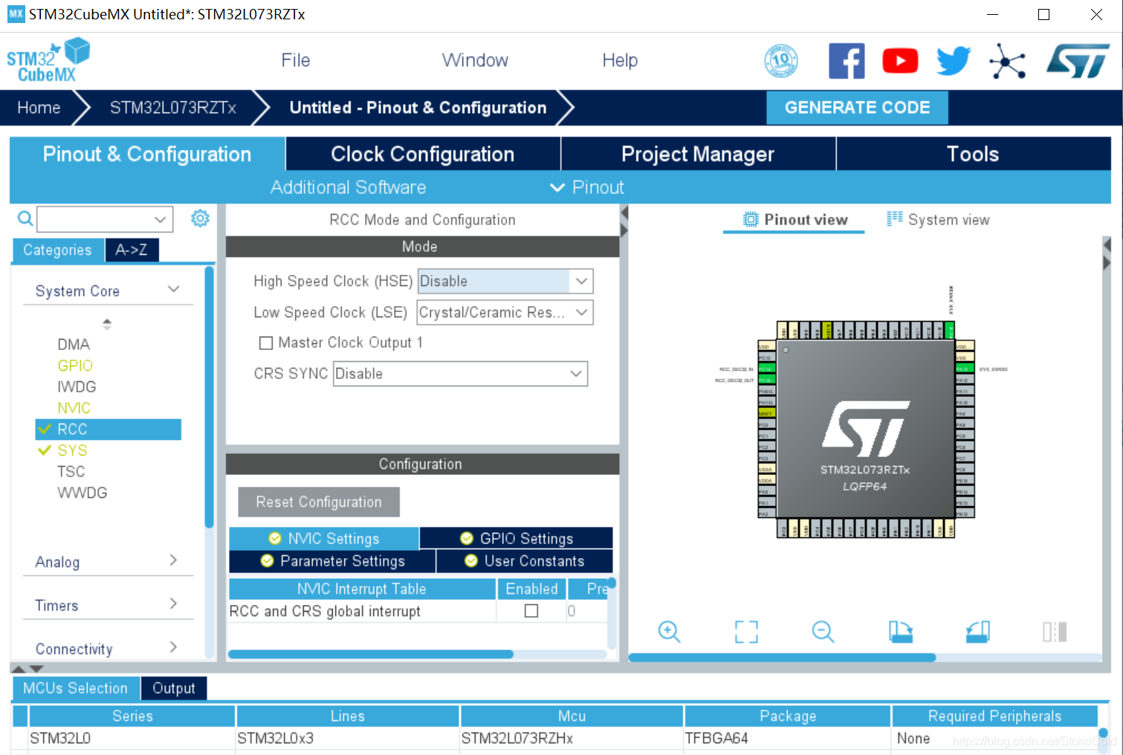Image resolution: width=1123 pixels, height=755 pixels.
Task: Select GPIO in System Core list
Action: coord(75,366)
